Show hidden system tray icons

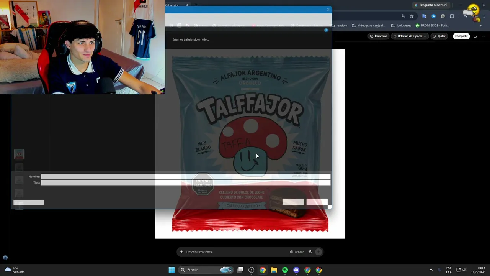(x=431, y=270)
